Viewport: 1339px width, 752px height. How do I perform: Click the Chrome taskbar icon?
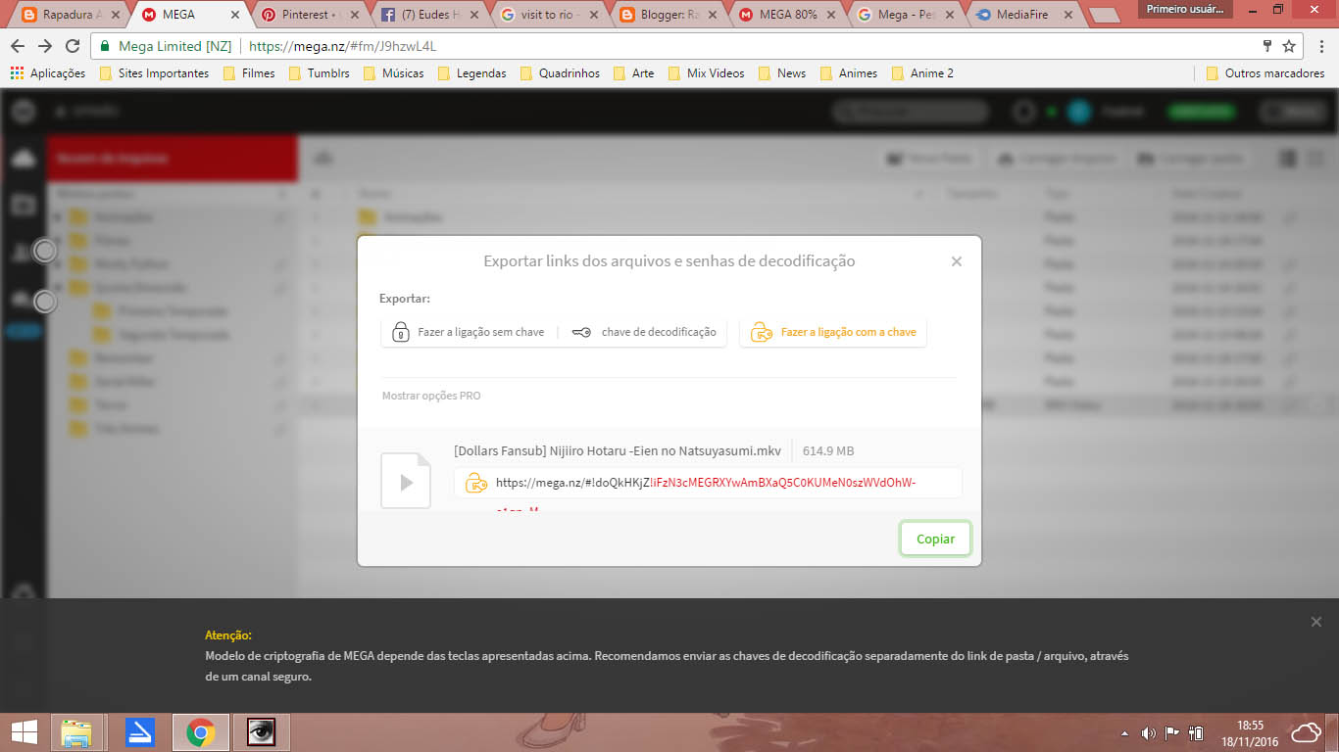pos(201,732)
